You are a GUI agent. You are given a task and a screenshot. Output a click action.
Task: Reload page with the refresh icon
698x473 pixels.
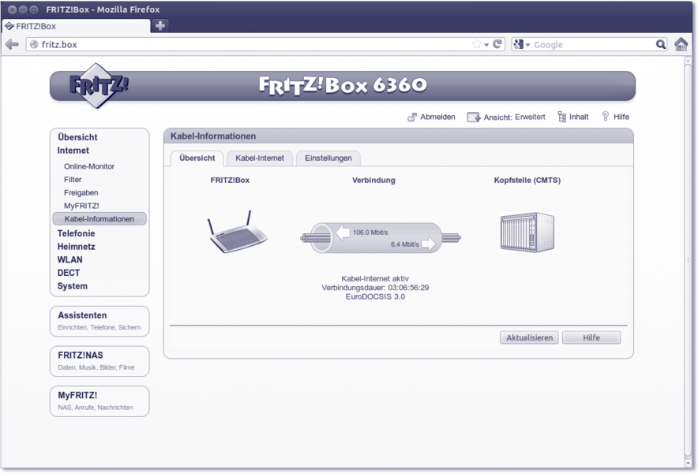(497, 44)
